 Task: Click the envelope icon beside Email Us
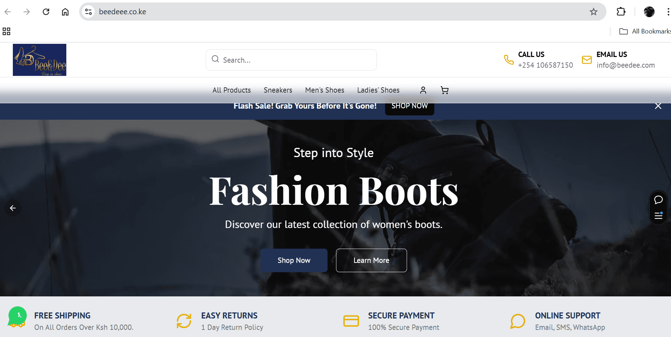tap(587, 60)
